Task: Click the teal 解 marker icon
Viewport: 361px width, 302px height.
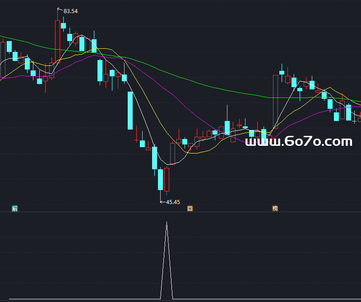Action: [15, 209]
